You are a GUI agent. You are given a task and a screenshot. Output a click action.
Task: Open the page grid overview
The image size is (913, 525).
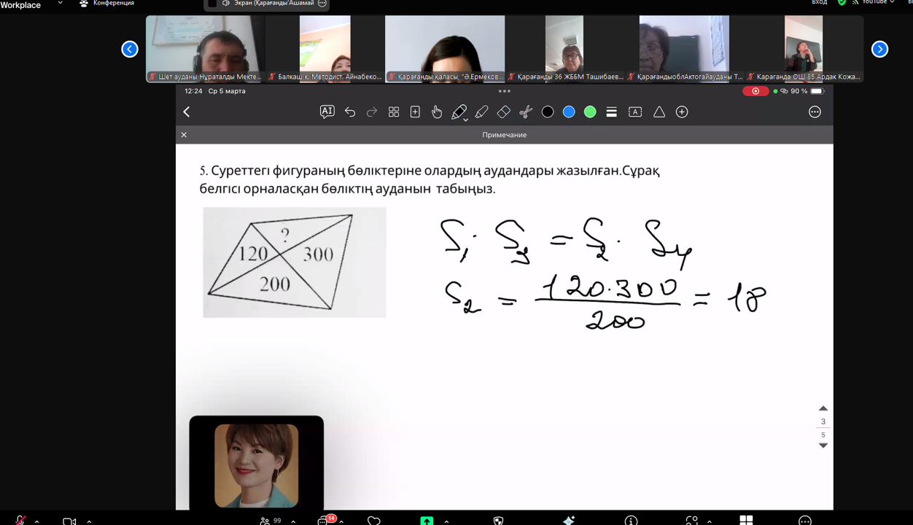(394, 112)
